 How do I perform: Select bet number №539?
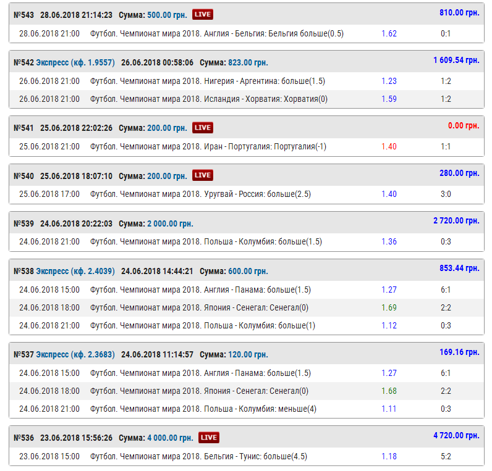coord(23,223)
